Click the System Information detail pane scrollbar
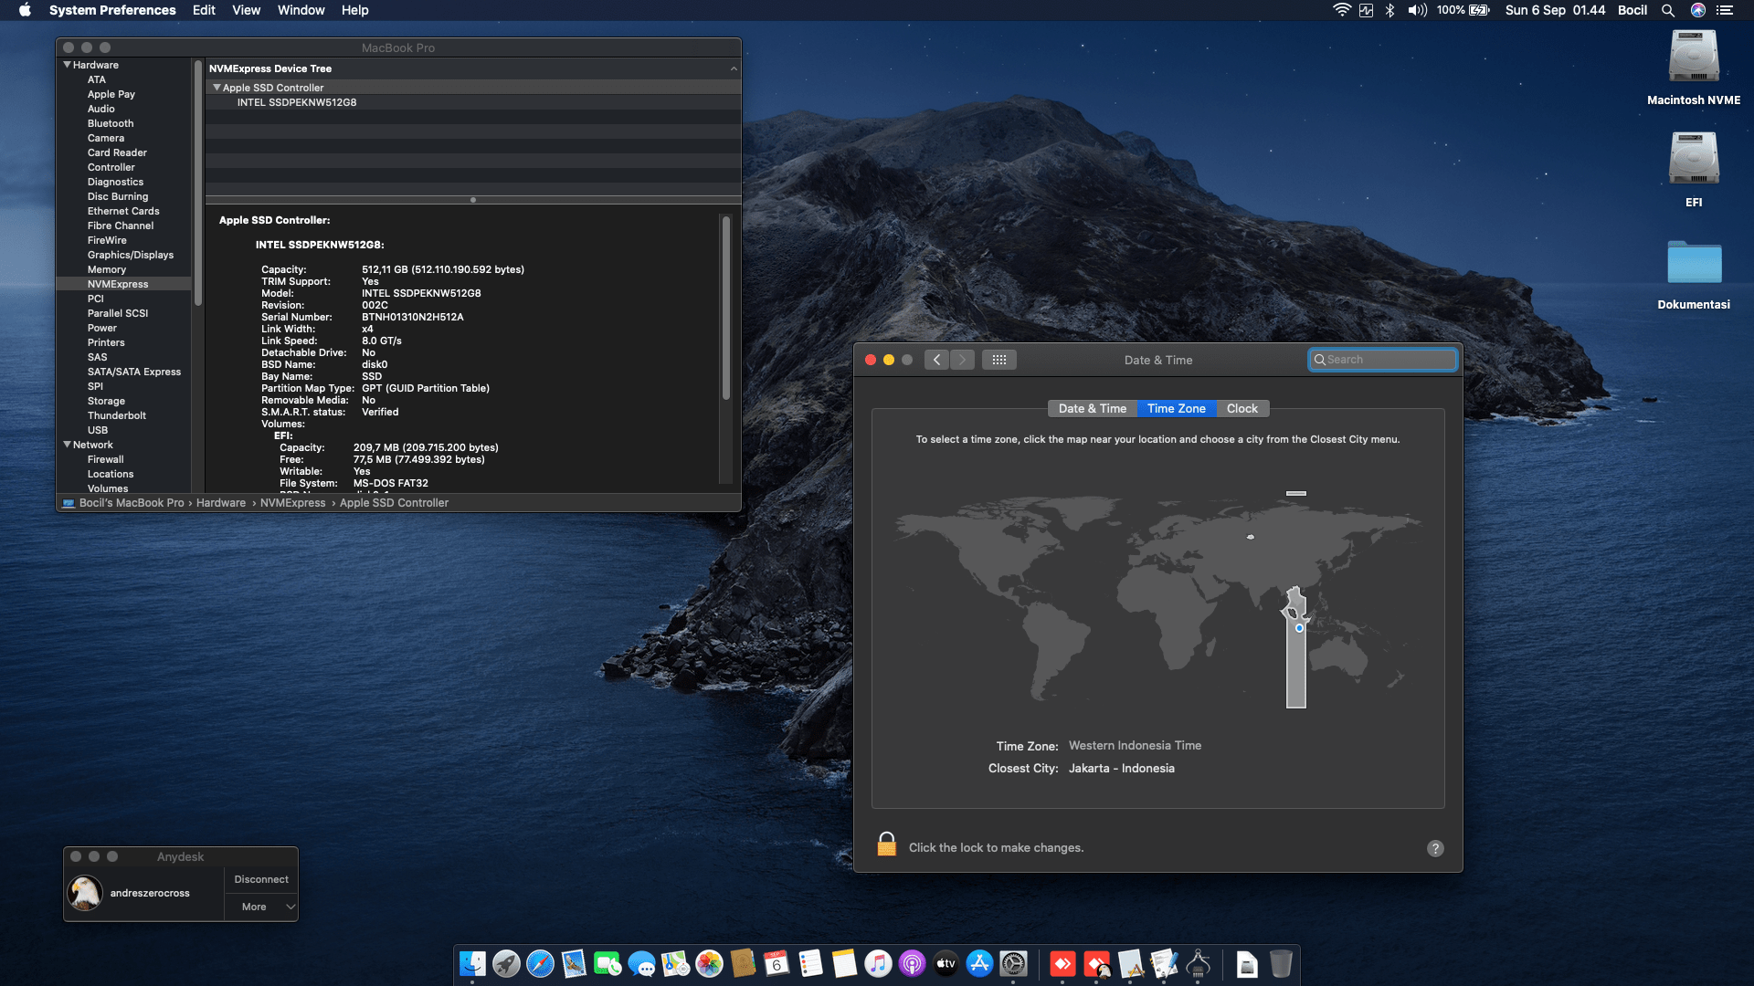 [726, 308]
